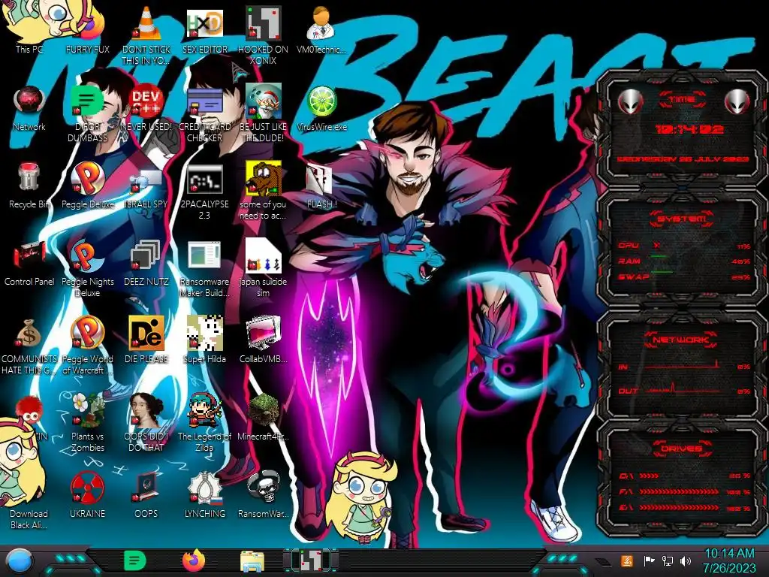Open the OOPS alien laptop shortcut
Viewport: 769px width, 577px height.
(x=146, y=496)
